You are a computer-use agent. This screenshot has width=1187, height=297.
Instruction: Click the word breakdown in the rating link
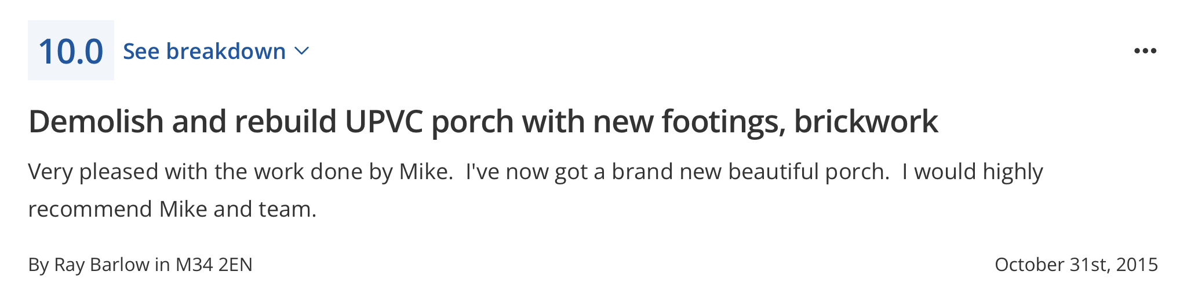(226, 51)
